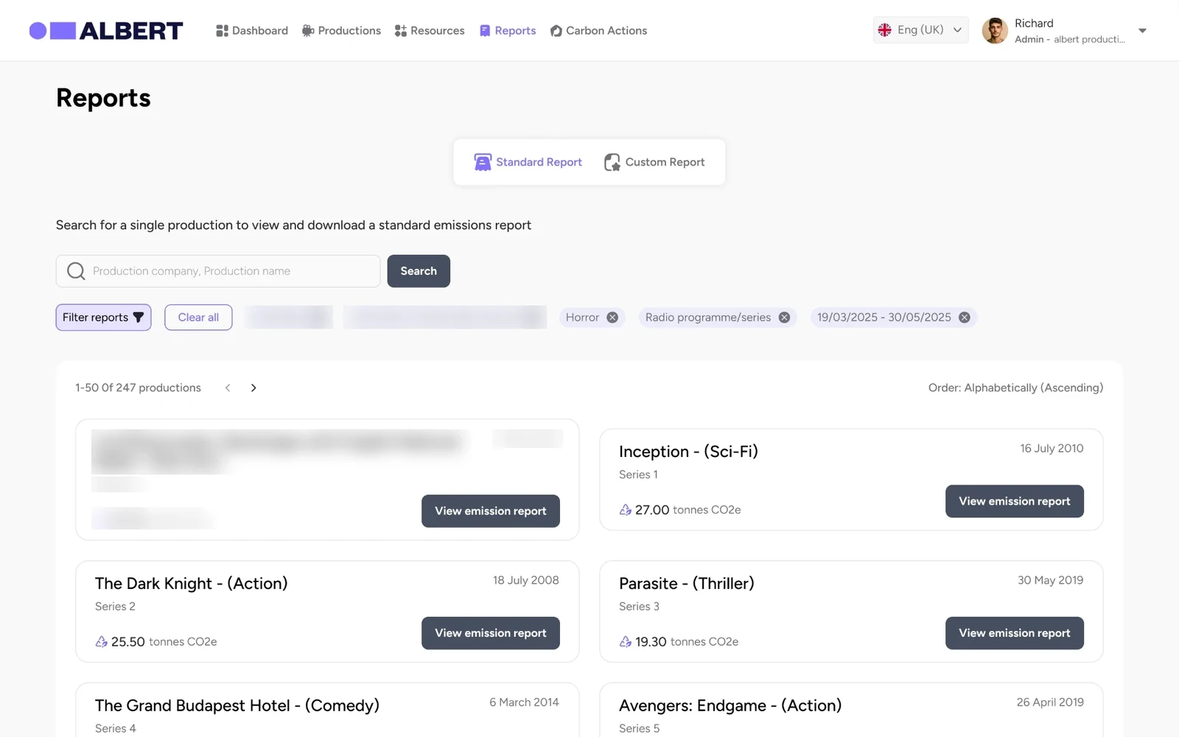Remove the date range filter chip
The width and height of the screenshot is (1179, 737).
[965, 318]
